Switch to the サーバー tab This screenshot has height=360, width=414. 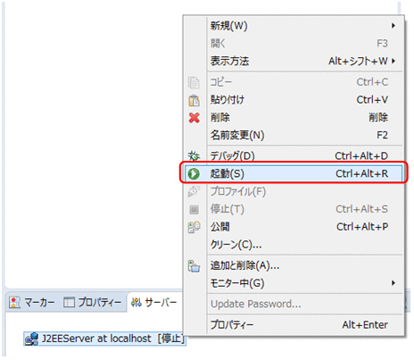point(154,303)
